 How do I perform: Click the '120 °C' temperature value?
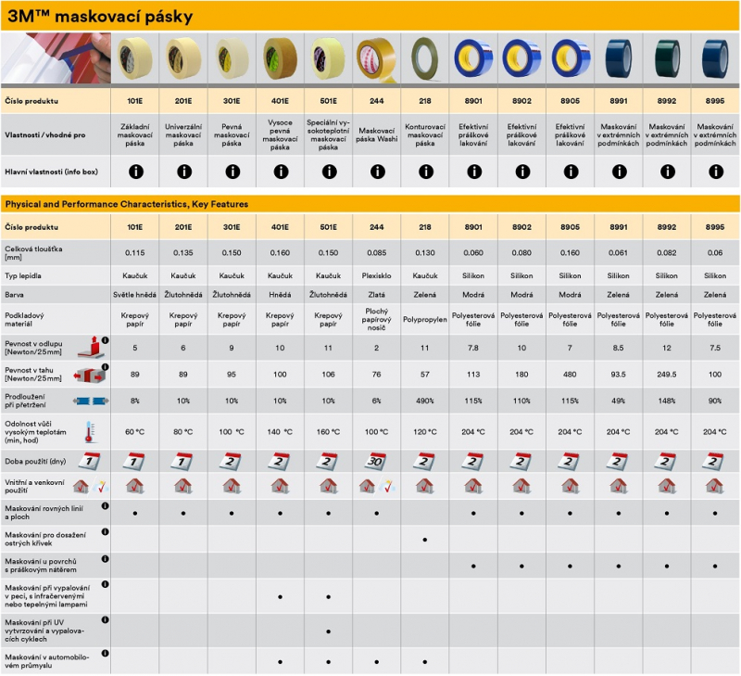[x=425, y=432]
